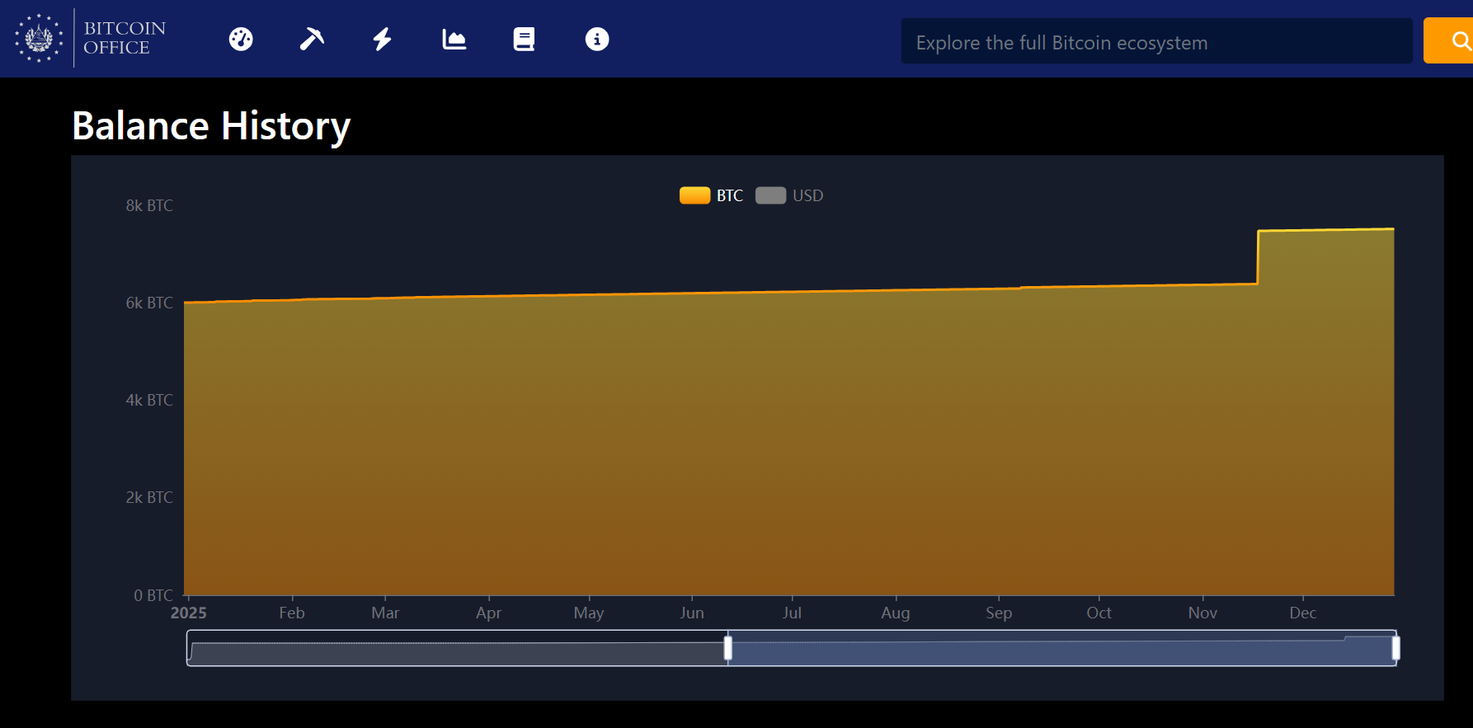Click the December balance jump on chart
This screenshot has height=728, width=1473.
pos(1258,257)
